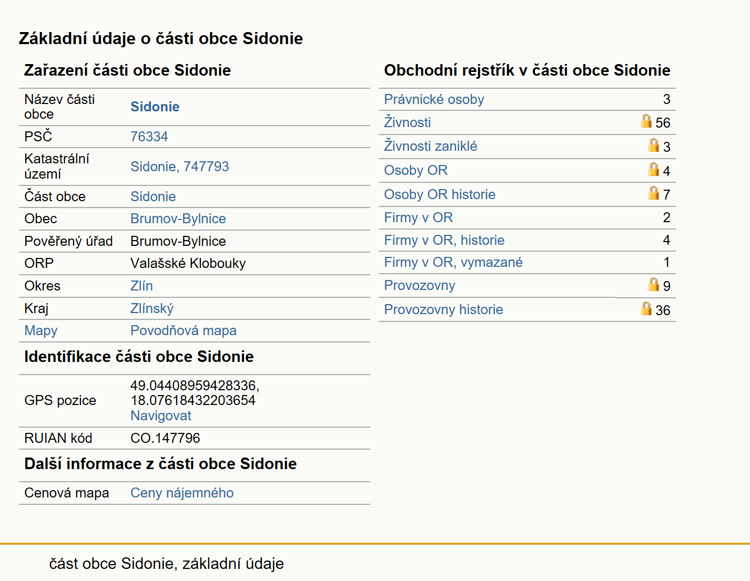This screenshot has width=750, height=581.
Task: Open postal code 76334 link
Action: coord(149,137)
